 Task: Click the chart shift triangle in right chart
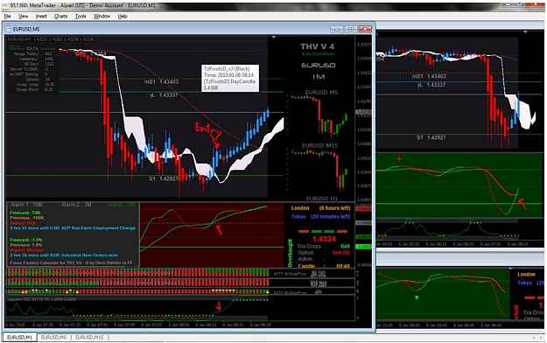[x=525, y=32]
